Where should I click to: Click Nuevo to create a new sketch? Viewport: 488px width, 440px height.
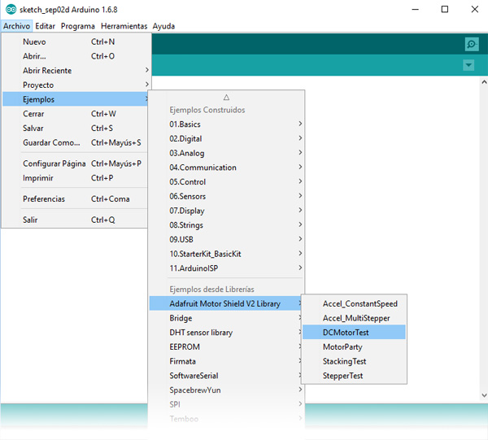click(34, 41)
